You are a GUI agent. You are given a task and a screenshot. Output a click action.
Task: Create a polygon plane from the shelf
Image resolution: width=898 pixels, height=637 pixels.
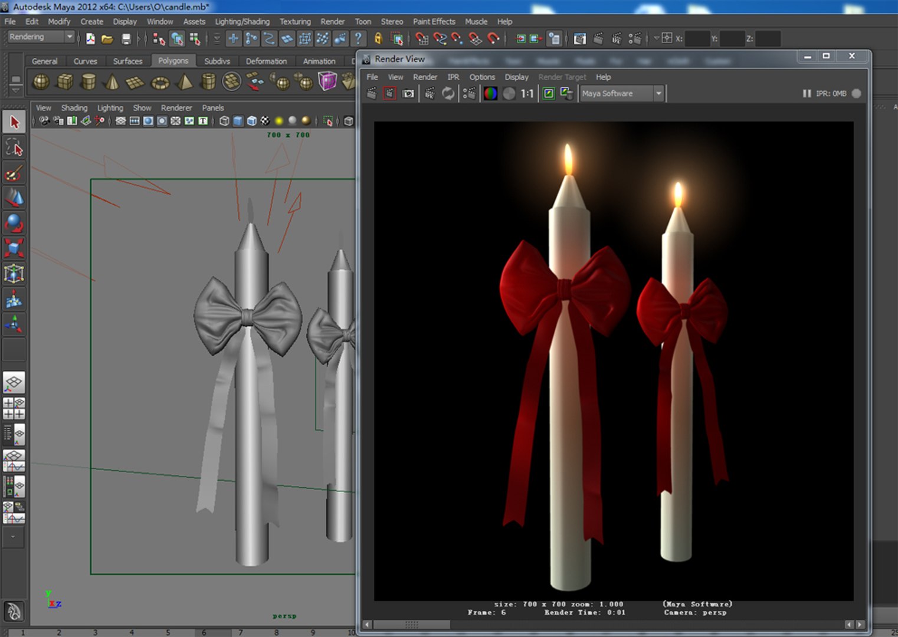tap(135, 81)
